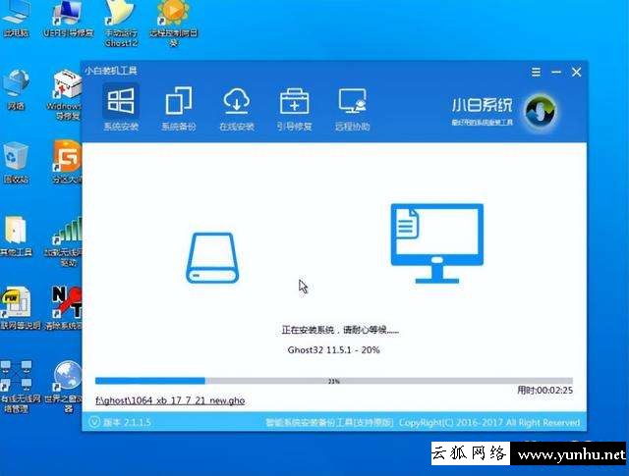Click the hard drive icon in the installer
629x476 pixels.
[x=212, y=258]
